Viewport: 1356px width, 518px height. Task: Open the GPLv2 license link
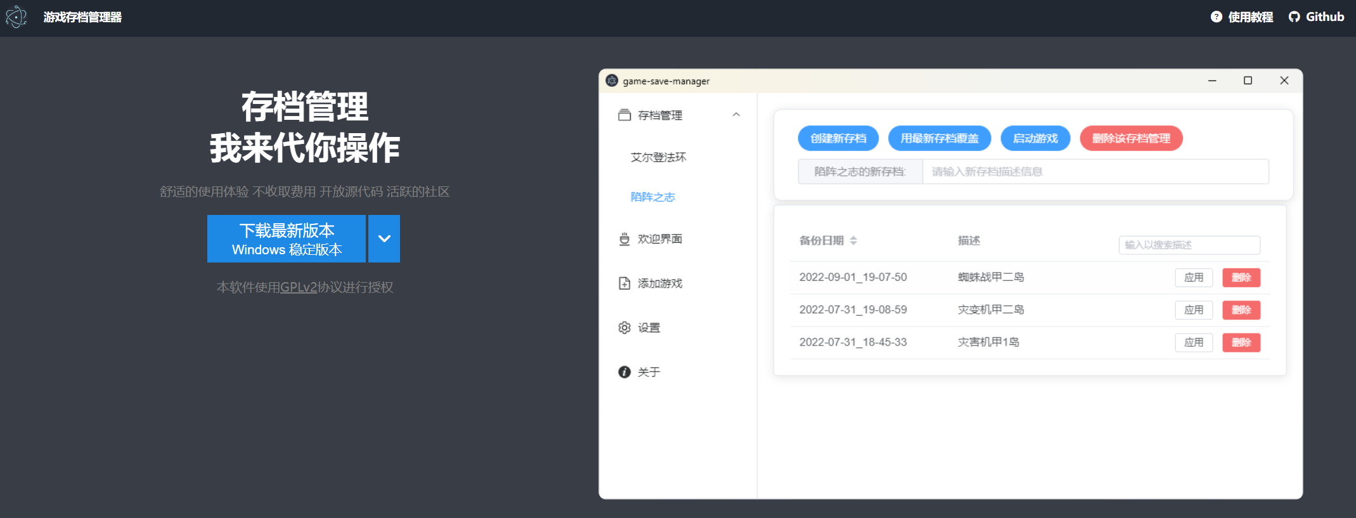coord(298,287)
